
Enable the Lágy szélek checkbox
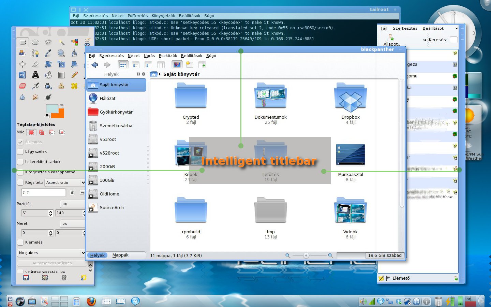20,152
